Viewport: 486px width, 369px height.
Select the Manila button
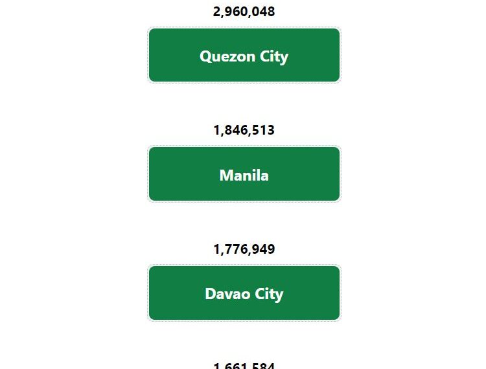tap(244, 174)
